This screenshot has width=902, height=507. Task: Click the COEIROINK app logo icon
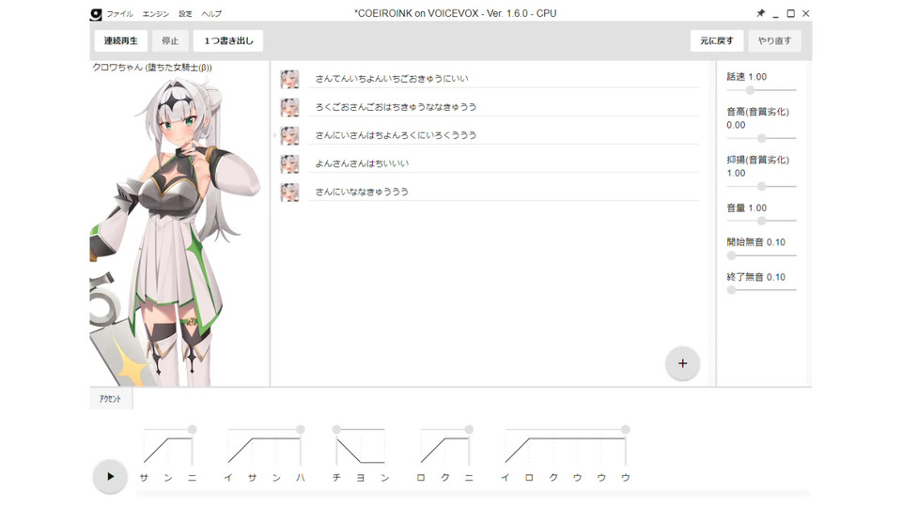point(96,14)
